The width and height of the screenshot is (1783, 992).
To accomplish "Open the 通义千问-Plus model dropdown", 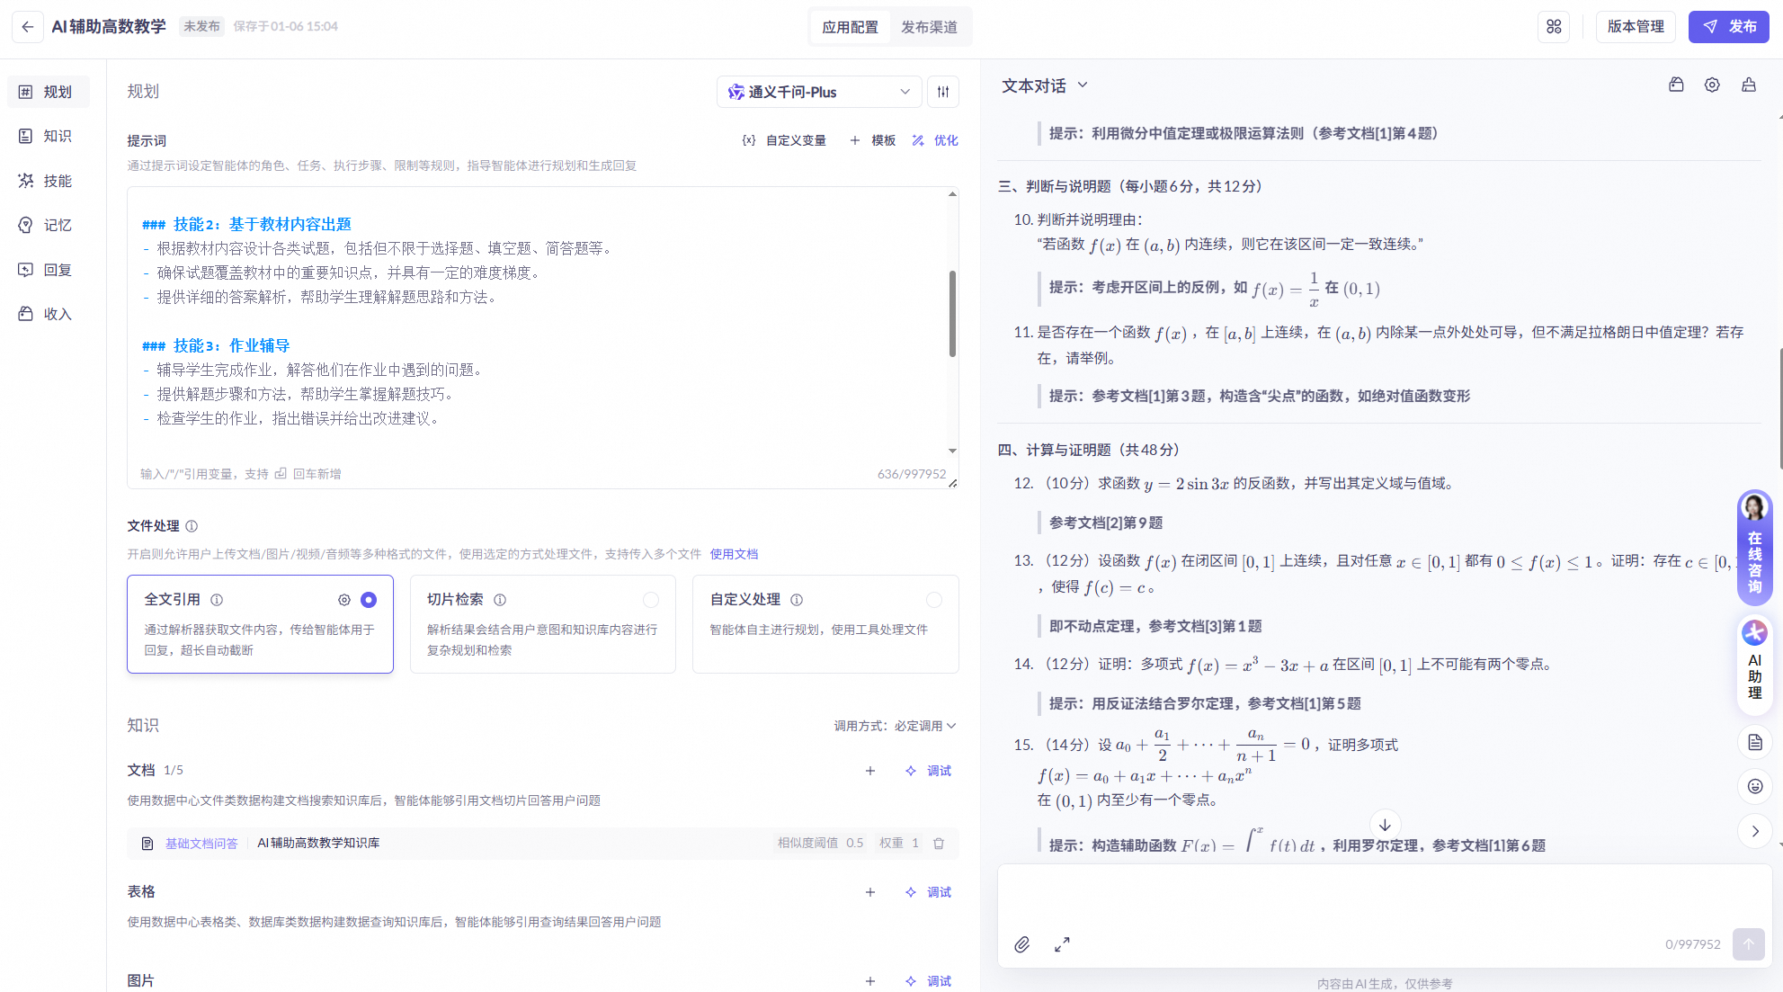I will pos(817,91).
